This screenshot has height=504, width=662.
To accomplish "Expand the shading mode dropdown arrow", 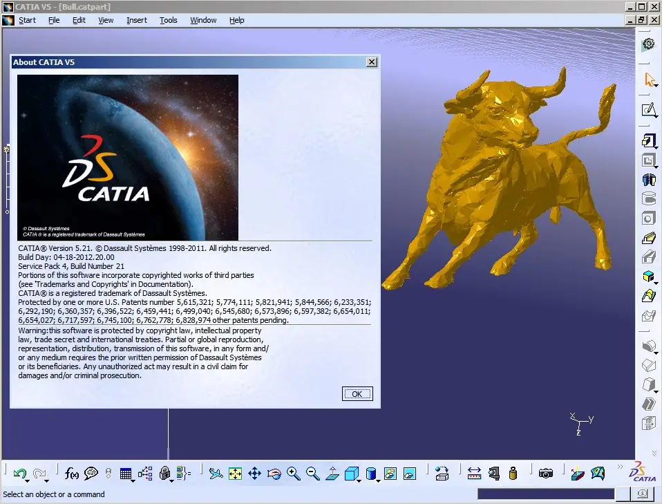I will (378, 481).
